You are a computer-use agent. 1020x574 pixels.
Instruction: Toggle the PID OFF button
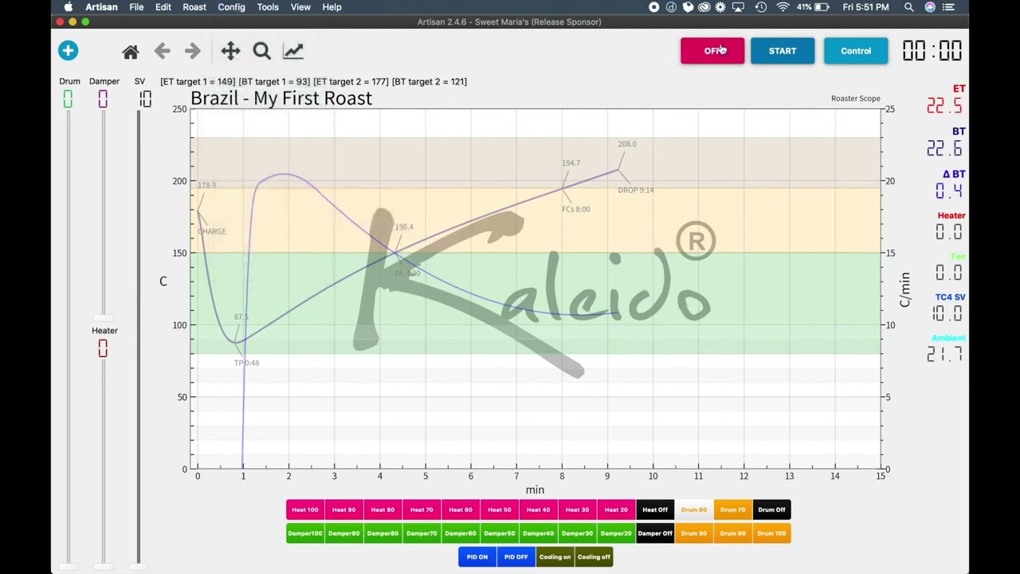(516, 557)
